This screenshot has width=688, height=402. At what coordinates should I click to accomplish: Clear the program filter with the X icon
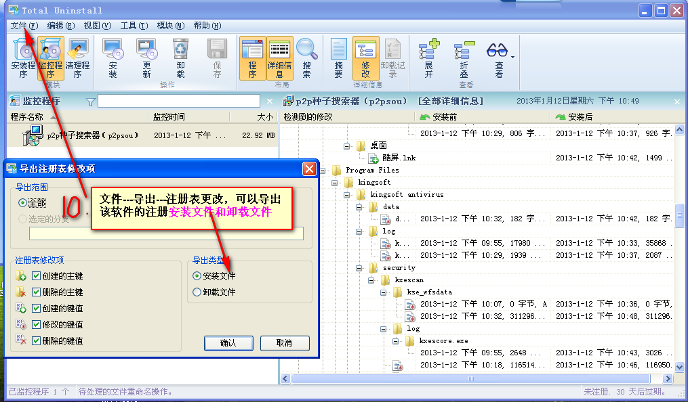tap(269, 102)
